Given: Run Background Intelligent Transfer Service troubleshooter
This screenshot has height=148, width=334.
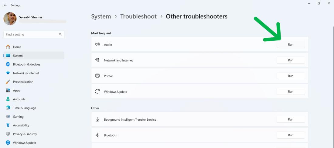Looking at the screenshot, I should (291, 119).
